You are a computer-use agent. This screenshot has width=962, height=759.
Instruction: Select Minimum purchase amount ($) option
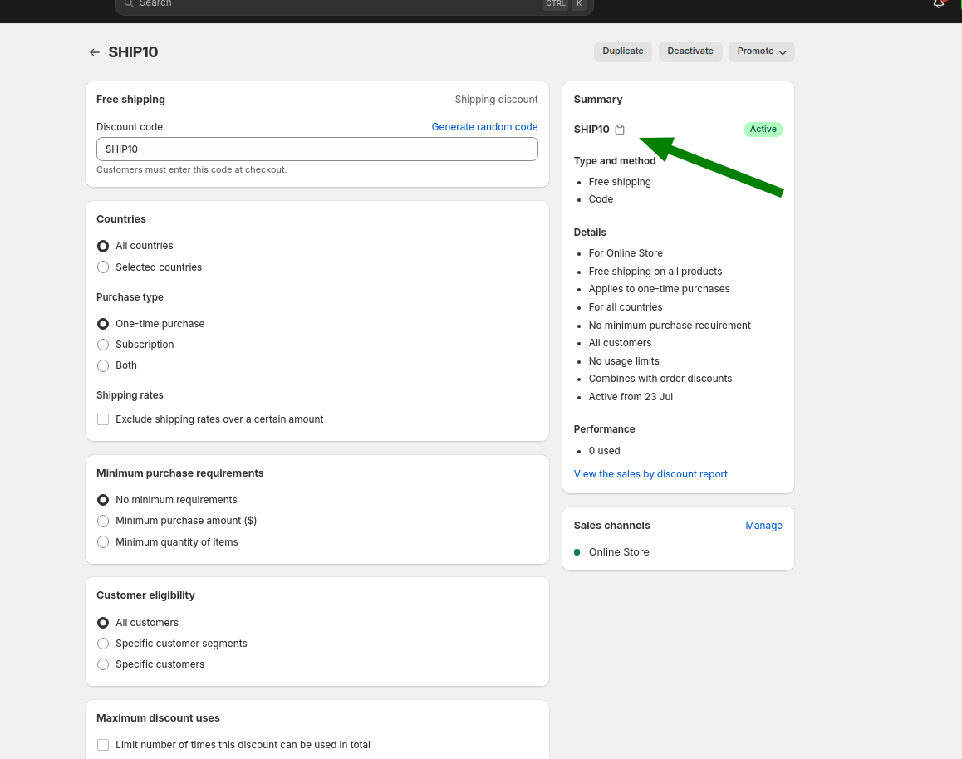[x=103, y=521]
